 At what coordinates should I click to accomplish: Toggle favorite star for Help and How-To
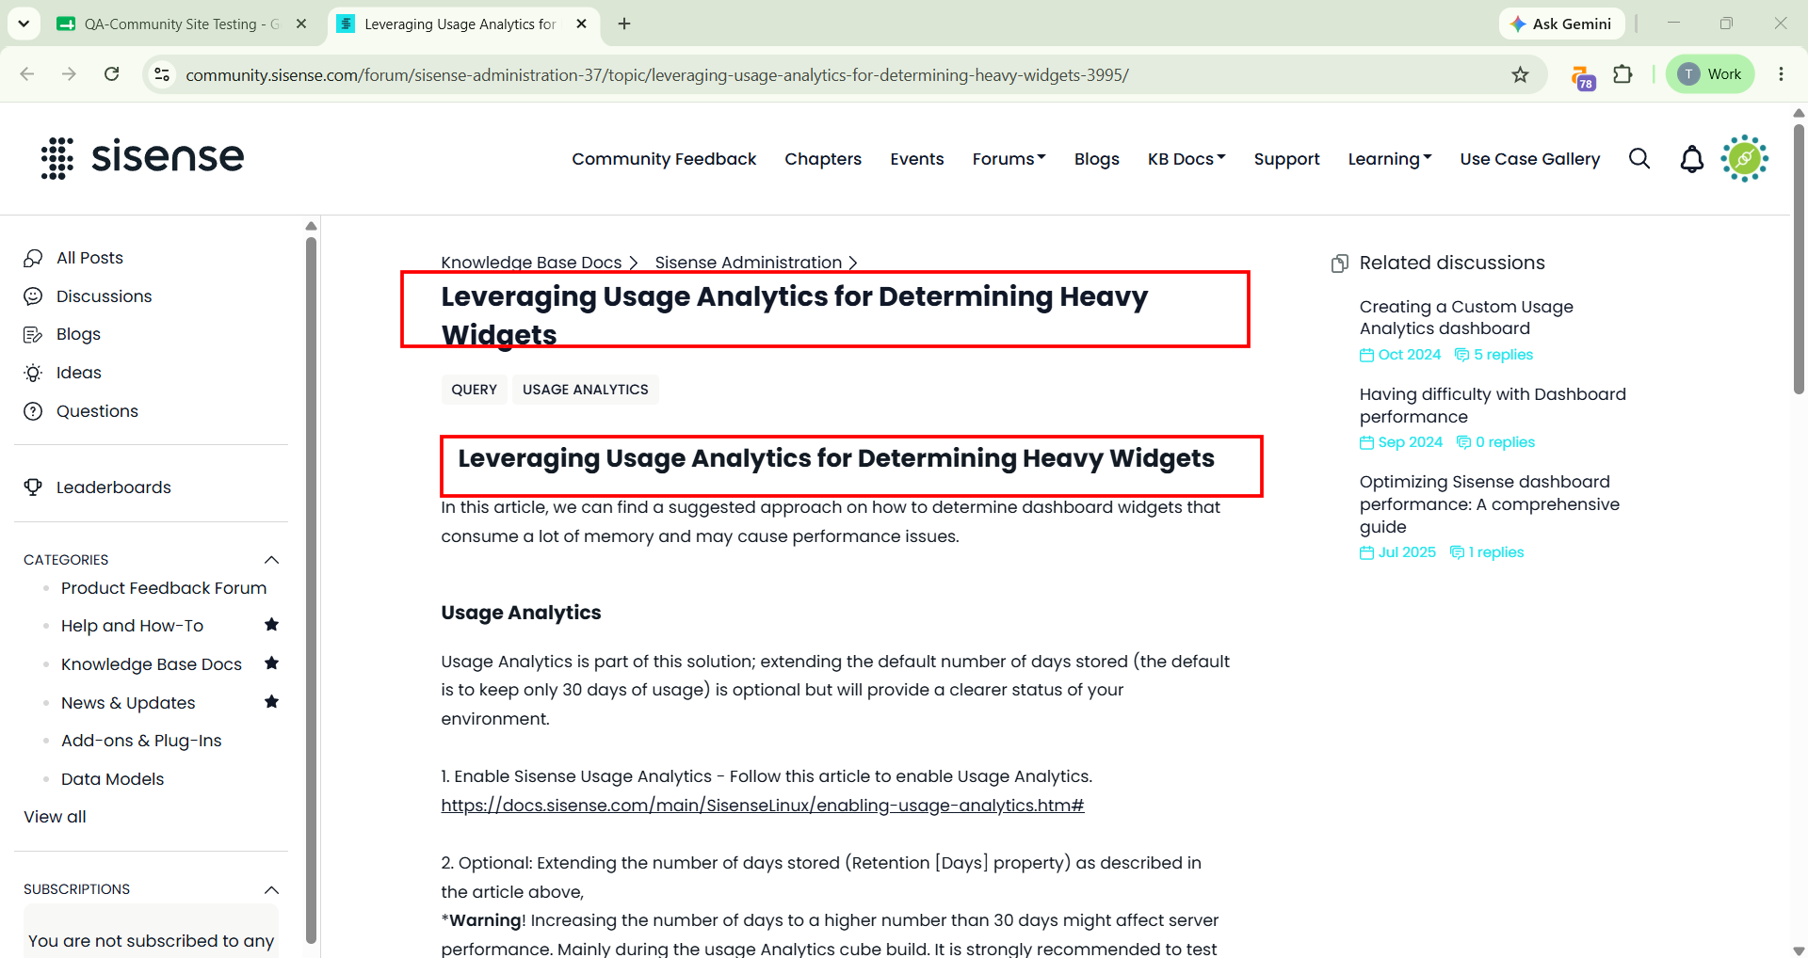pos(272,625)
